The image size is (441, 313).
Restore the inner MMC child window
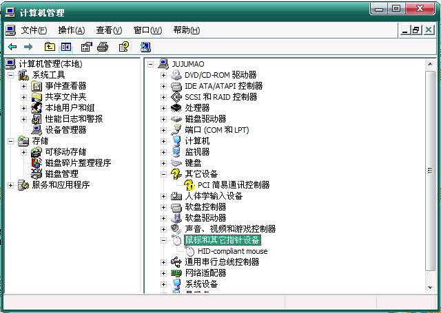point(416,30)
